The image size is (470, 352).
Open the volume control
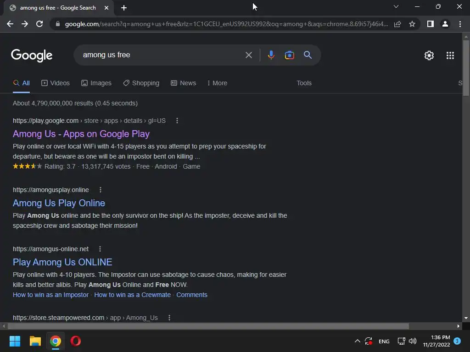413,341
